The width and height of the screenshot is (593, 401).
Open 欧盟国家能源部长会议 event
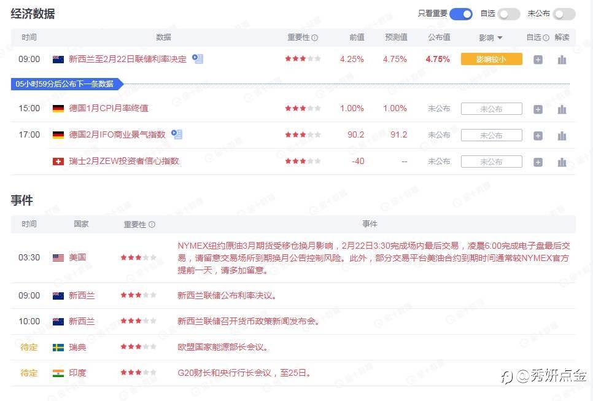(x=223, y=347)
